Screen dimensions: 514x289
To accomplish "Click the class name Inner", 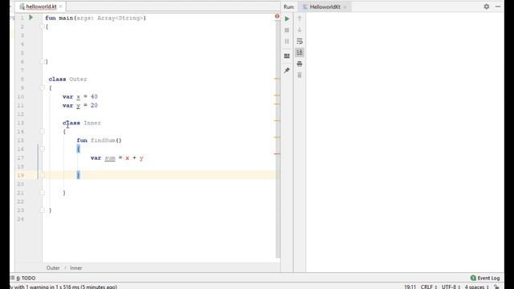I will click(x=92, y=123).
